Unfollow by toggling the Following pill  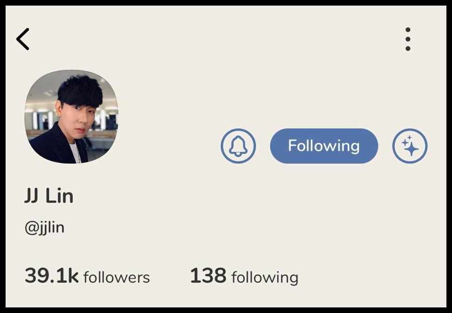pos(324,146)
